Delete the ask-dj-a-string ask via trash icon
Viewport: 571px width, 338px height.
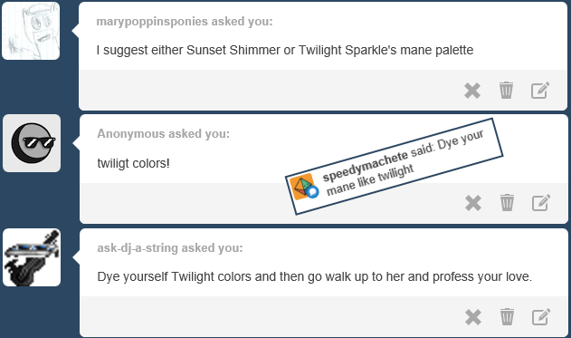[x=507, y=316]
